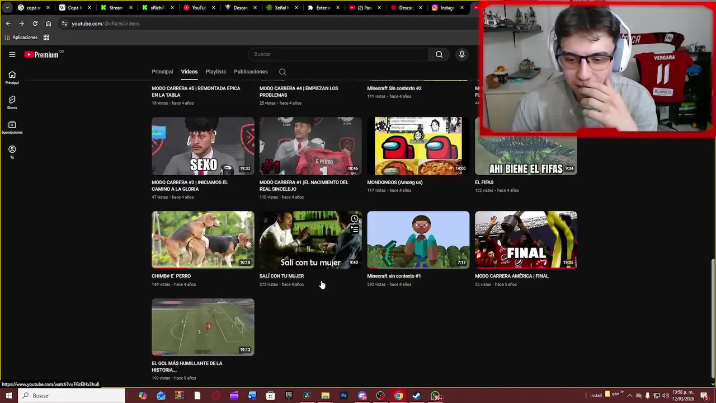716x403 pixels.
Task: Open Minecraft sin contexto #1 title
Action: point(394,276)
